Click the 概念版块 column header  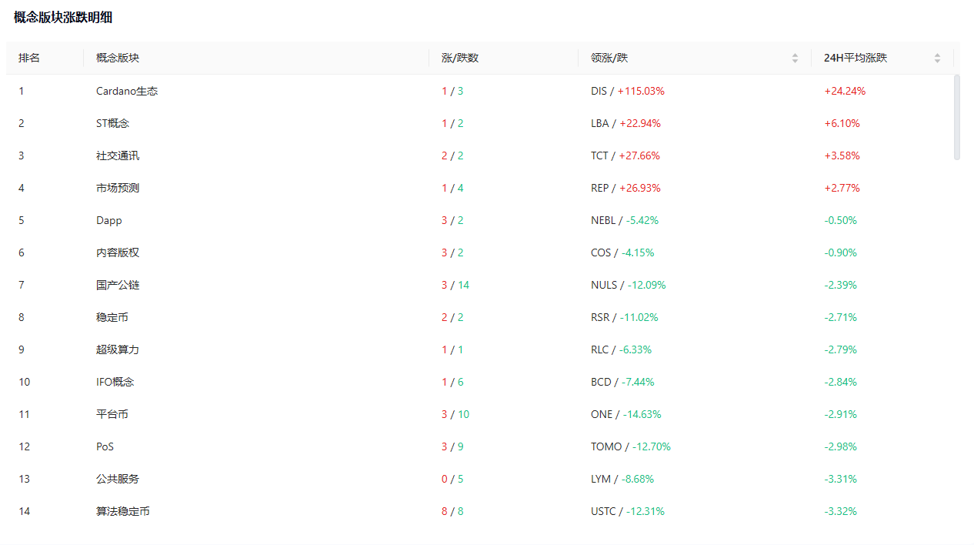[x=118, y=59]
